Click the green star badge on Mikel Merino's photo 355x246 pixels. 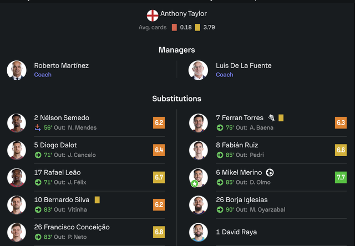coord(195,183)
